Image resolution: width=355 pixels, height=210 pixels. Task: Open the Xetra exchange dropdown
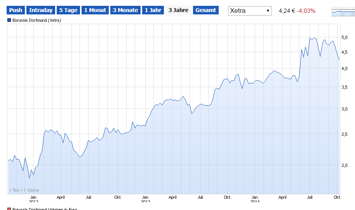click(250, 11)
